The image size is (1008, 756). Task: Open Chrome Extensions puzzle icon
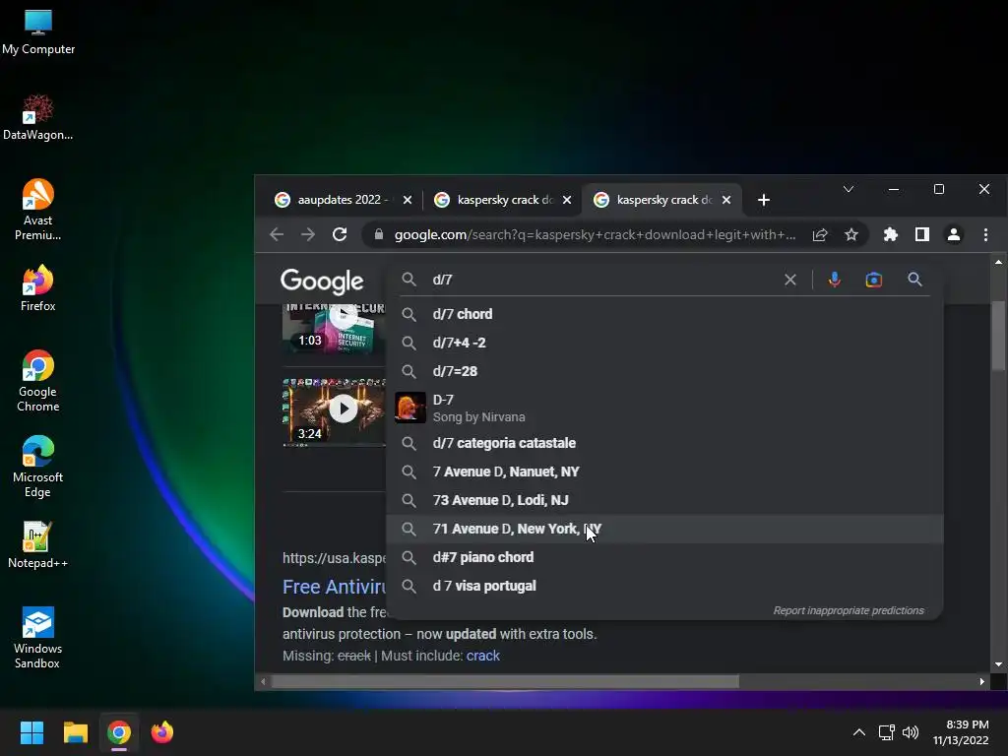pyautogui.click(x=890, y=234)
